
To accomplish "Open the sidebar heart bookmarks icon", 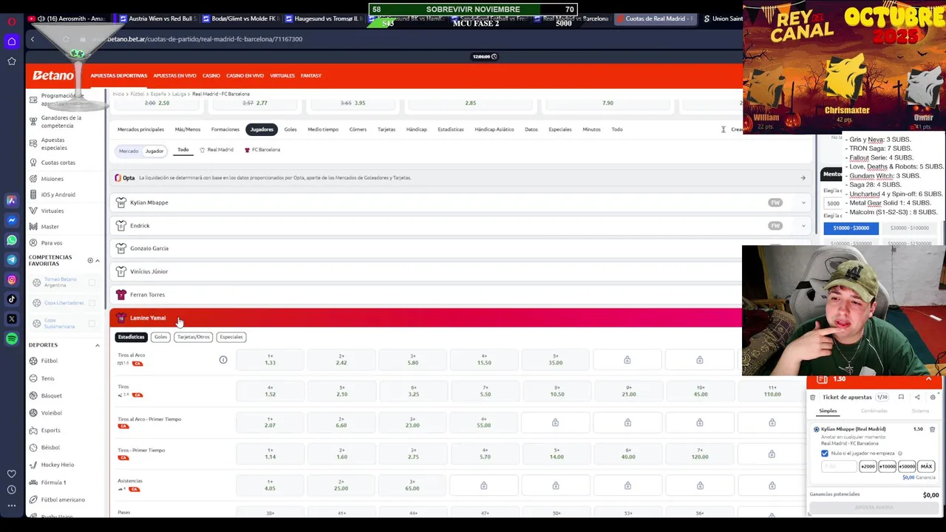I will [x=12, y=474].
